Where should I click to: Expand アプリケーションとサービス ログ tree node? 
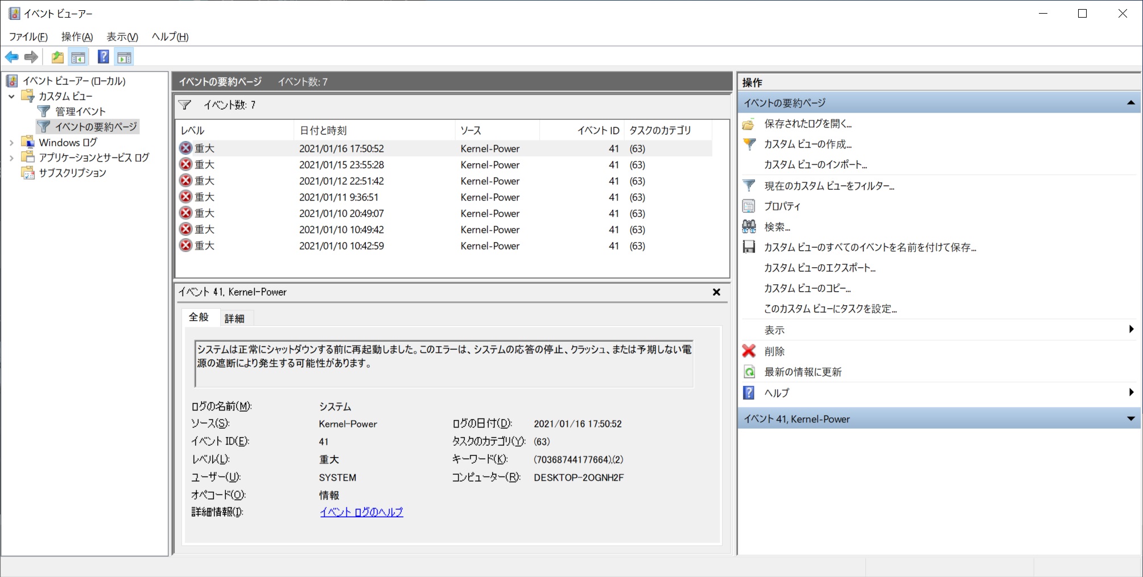pos(11,158)
